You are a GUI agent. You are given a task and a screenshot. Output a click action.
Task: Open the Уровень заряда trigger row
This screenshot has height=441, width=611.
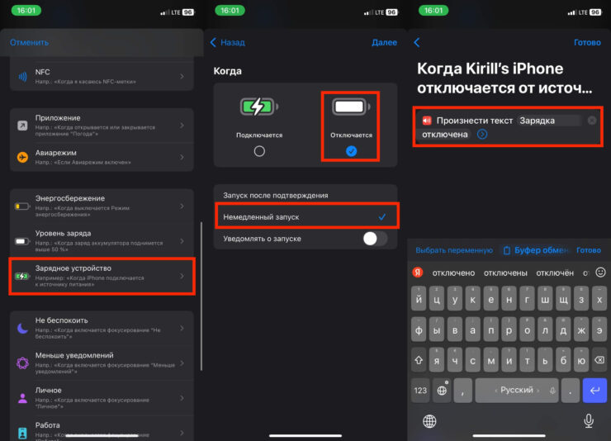coord(102,241)
